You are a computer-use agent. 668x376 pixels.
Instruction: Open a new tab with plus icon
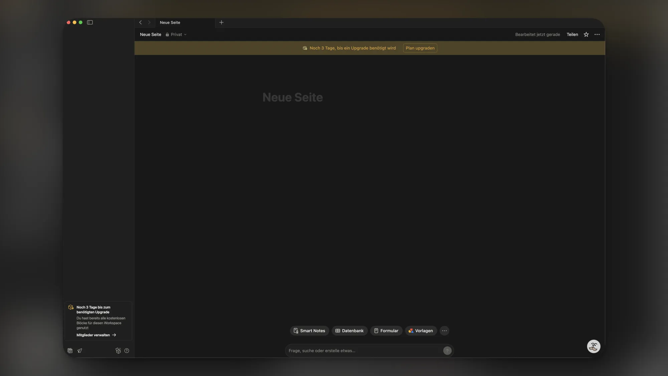tap(221, 22)
